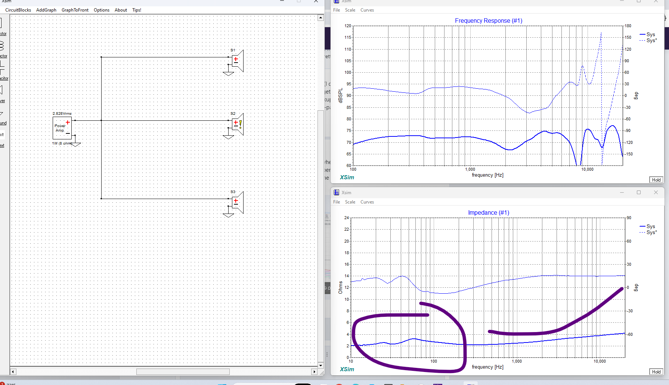This screenshot has width=669, height=385.
Task: Pick the driver symbol from the parts sidebar
Action: pos(1,90)
